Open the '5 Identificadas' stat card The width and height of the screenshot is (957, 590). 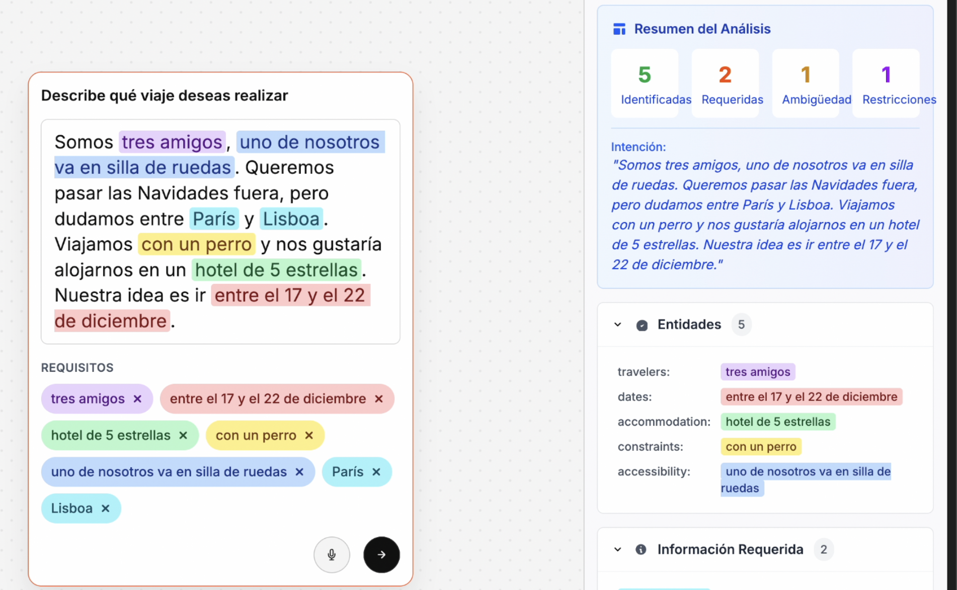click(x=645, y=83)
